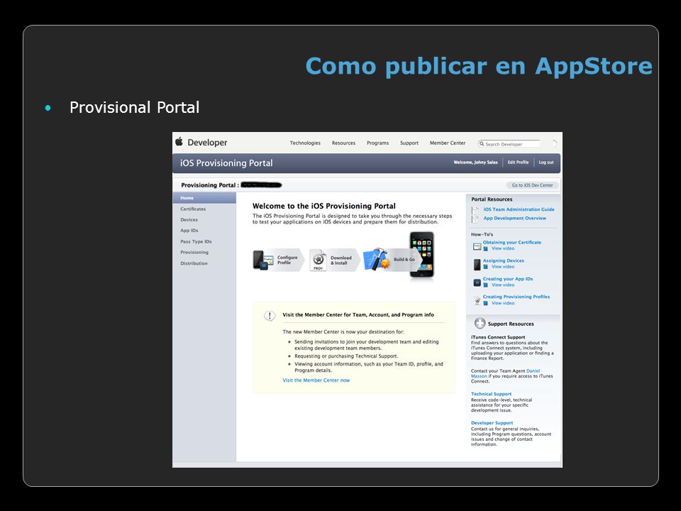Click the iPhone image in workflow
The width and height of the screenshot is (681, 511).
point(421,255)
